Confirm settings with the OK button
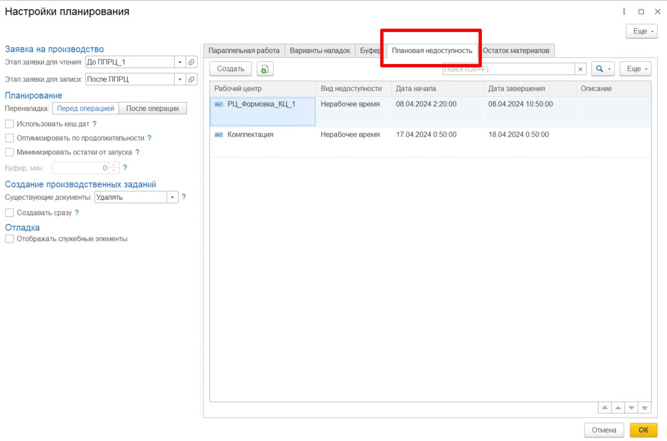The image size is (667, 441). [643, 430]
